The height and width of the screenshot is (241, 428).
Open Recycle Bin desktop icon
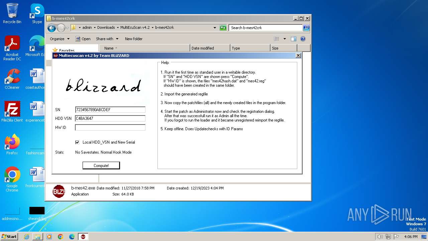(x=12, y=14)
